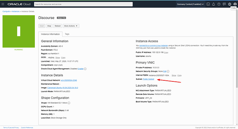Open the Profile user icon
Screen dimensions: 238x129
pyautogui.click(x=235, y=4)
